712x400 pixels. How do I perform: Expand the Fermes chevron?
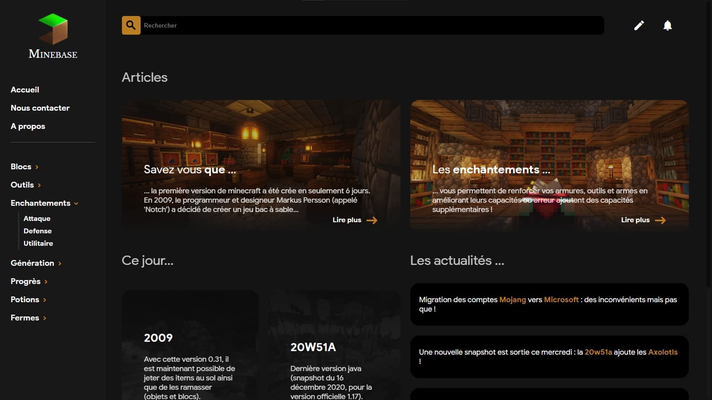[44, 318]
